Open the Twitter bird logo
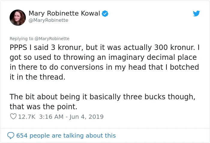The height and width of the screenshot is (143, 210). (196, 13)
